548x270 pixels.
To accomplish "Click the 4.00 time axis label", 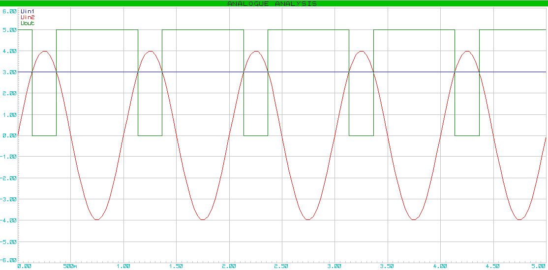I will pos(440,266).
